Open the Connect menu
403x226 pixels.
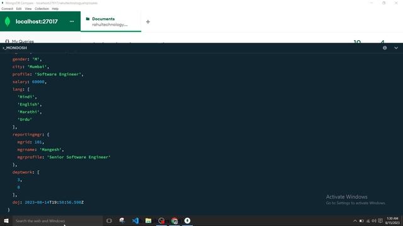click(7, 9)
